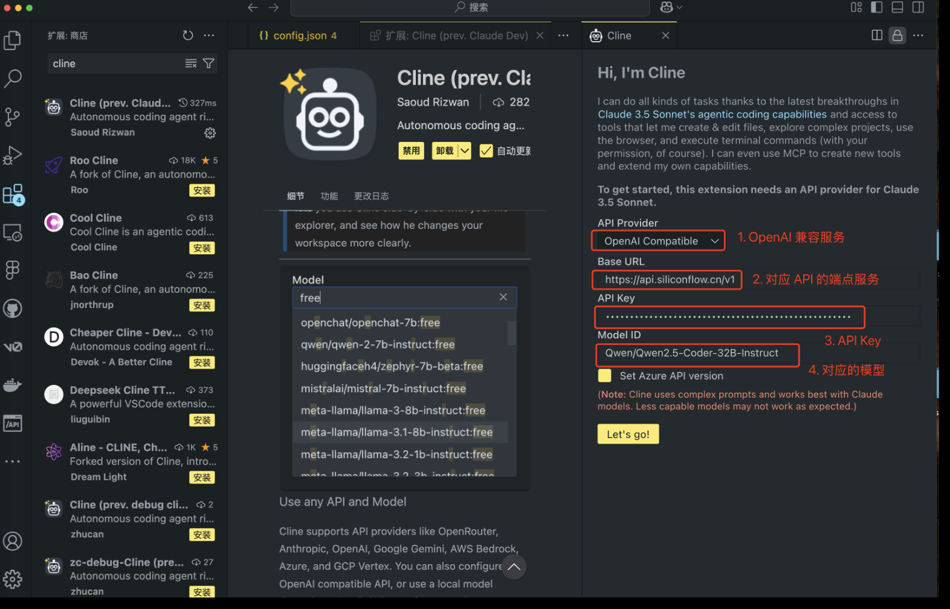Show additional views via activity bar ellipsis
This screenshot has height=609, width=950.
(13, 462)
